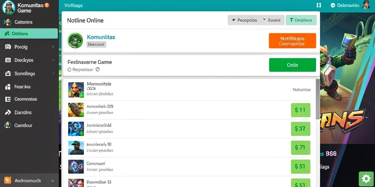
Task: Click the Komunitas green round logo
Action: pos(75,41)
